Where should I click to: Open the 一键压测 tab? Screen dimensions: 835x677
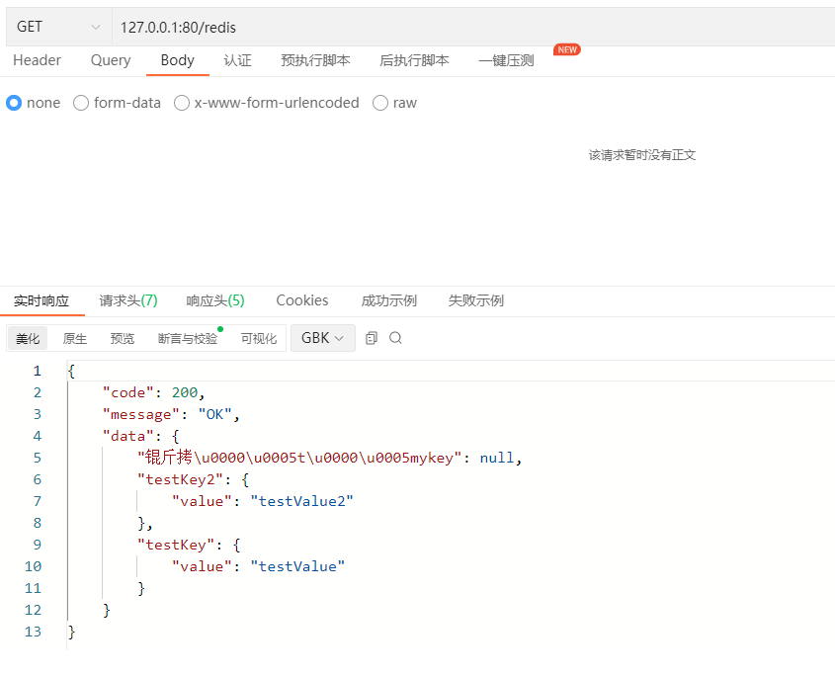pyautogui.click(x=506, y=60)
